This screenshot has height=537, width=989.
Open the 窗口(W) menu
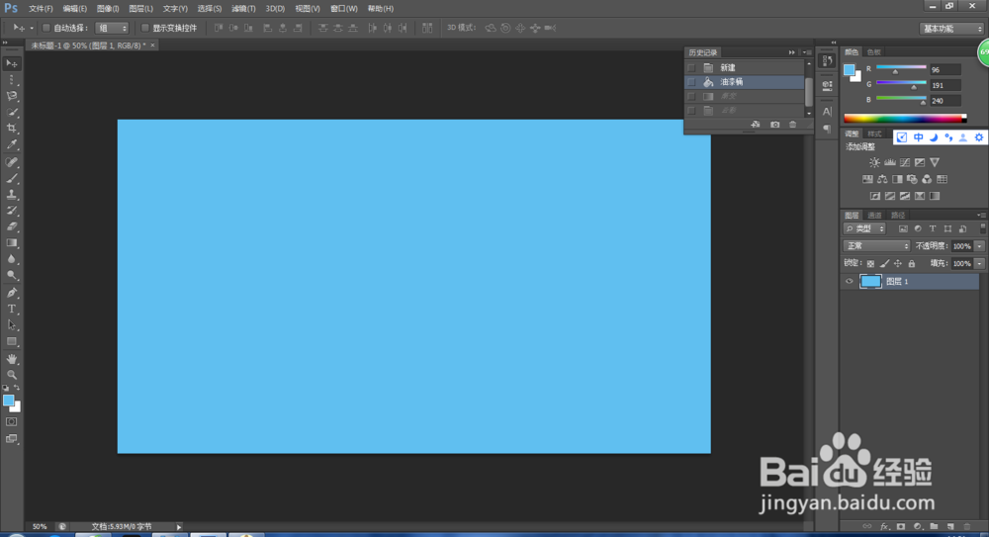pyautogui.click(x=344, y=9)
